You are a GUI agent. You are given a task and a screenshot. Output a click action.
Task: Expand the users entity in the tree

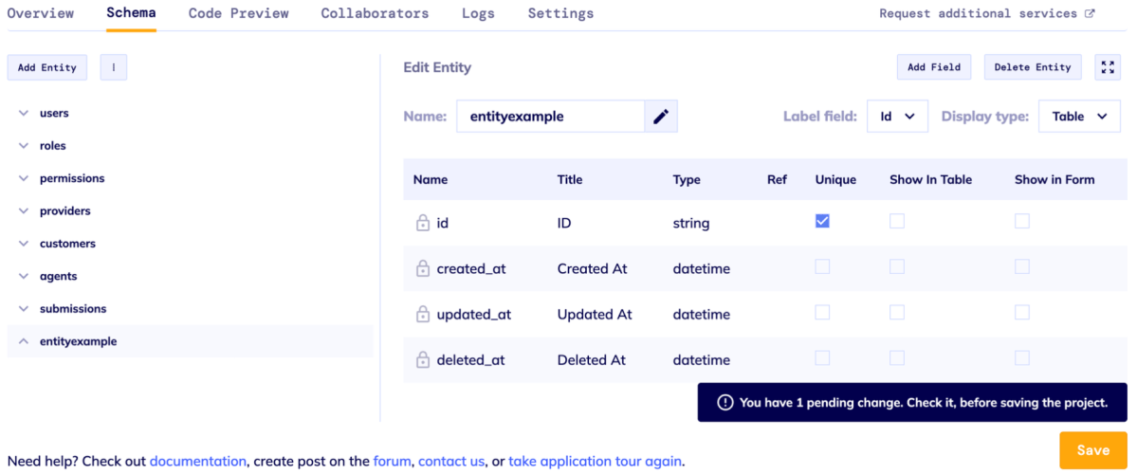[x=24, y=114]
